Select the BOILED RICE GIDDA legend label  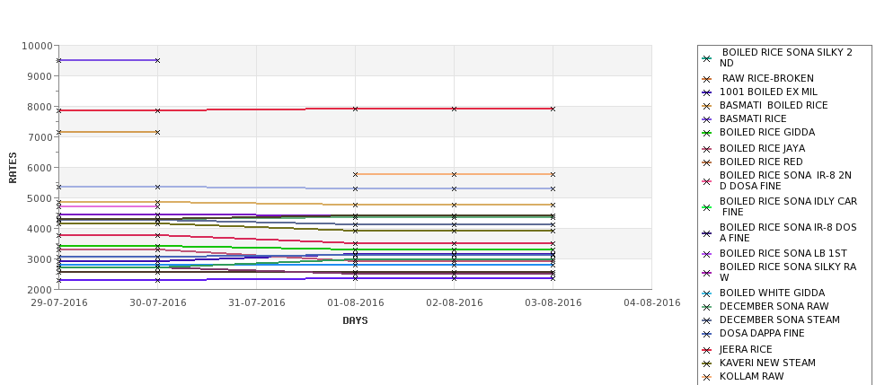[767, 132]
